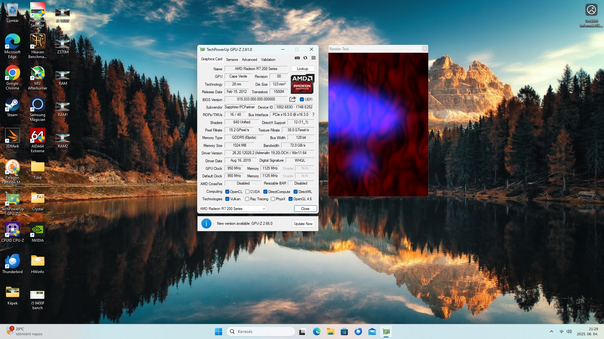
Task: Click the refresh icon in GPU-Z
Action: tap(305, 58)
